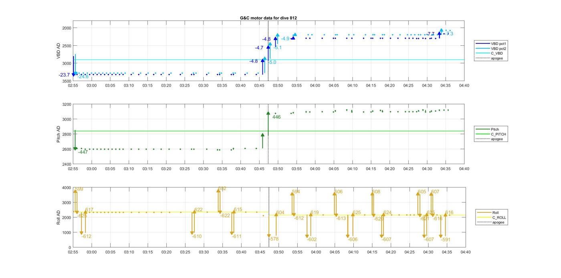Click the "2600" y-axis tick label

(x=66, y=149)
